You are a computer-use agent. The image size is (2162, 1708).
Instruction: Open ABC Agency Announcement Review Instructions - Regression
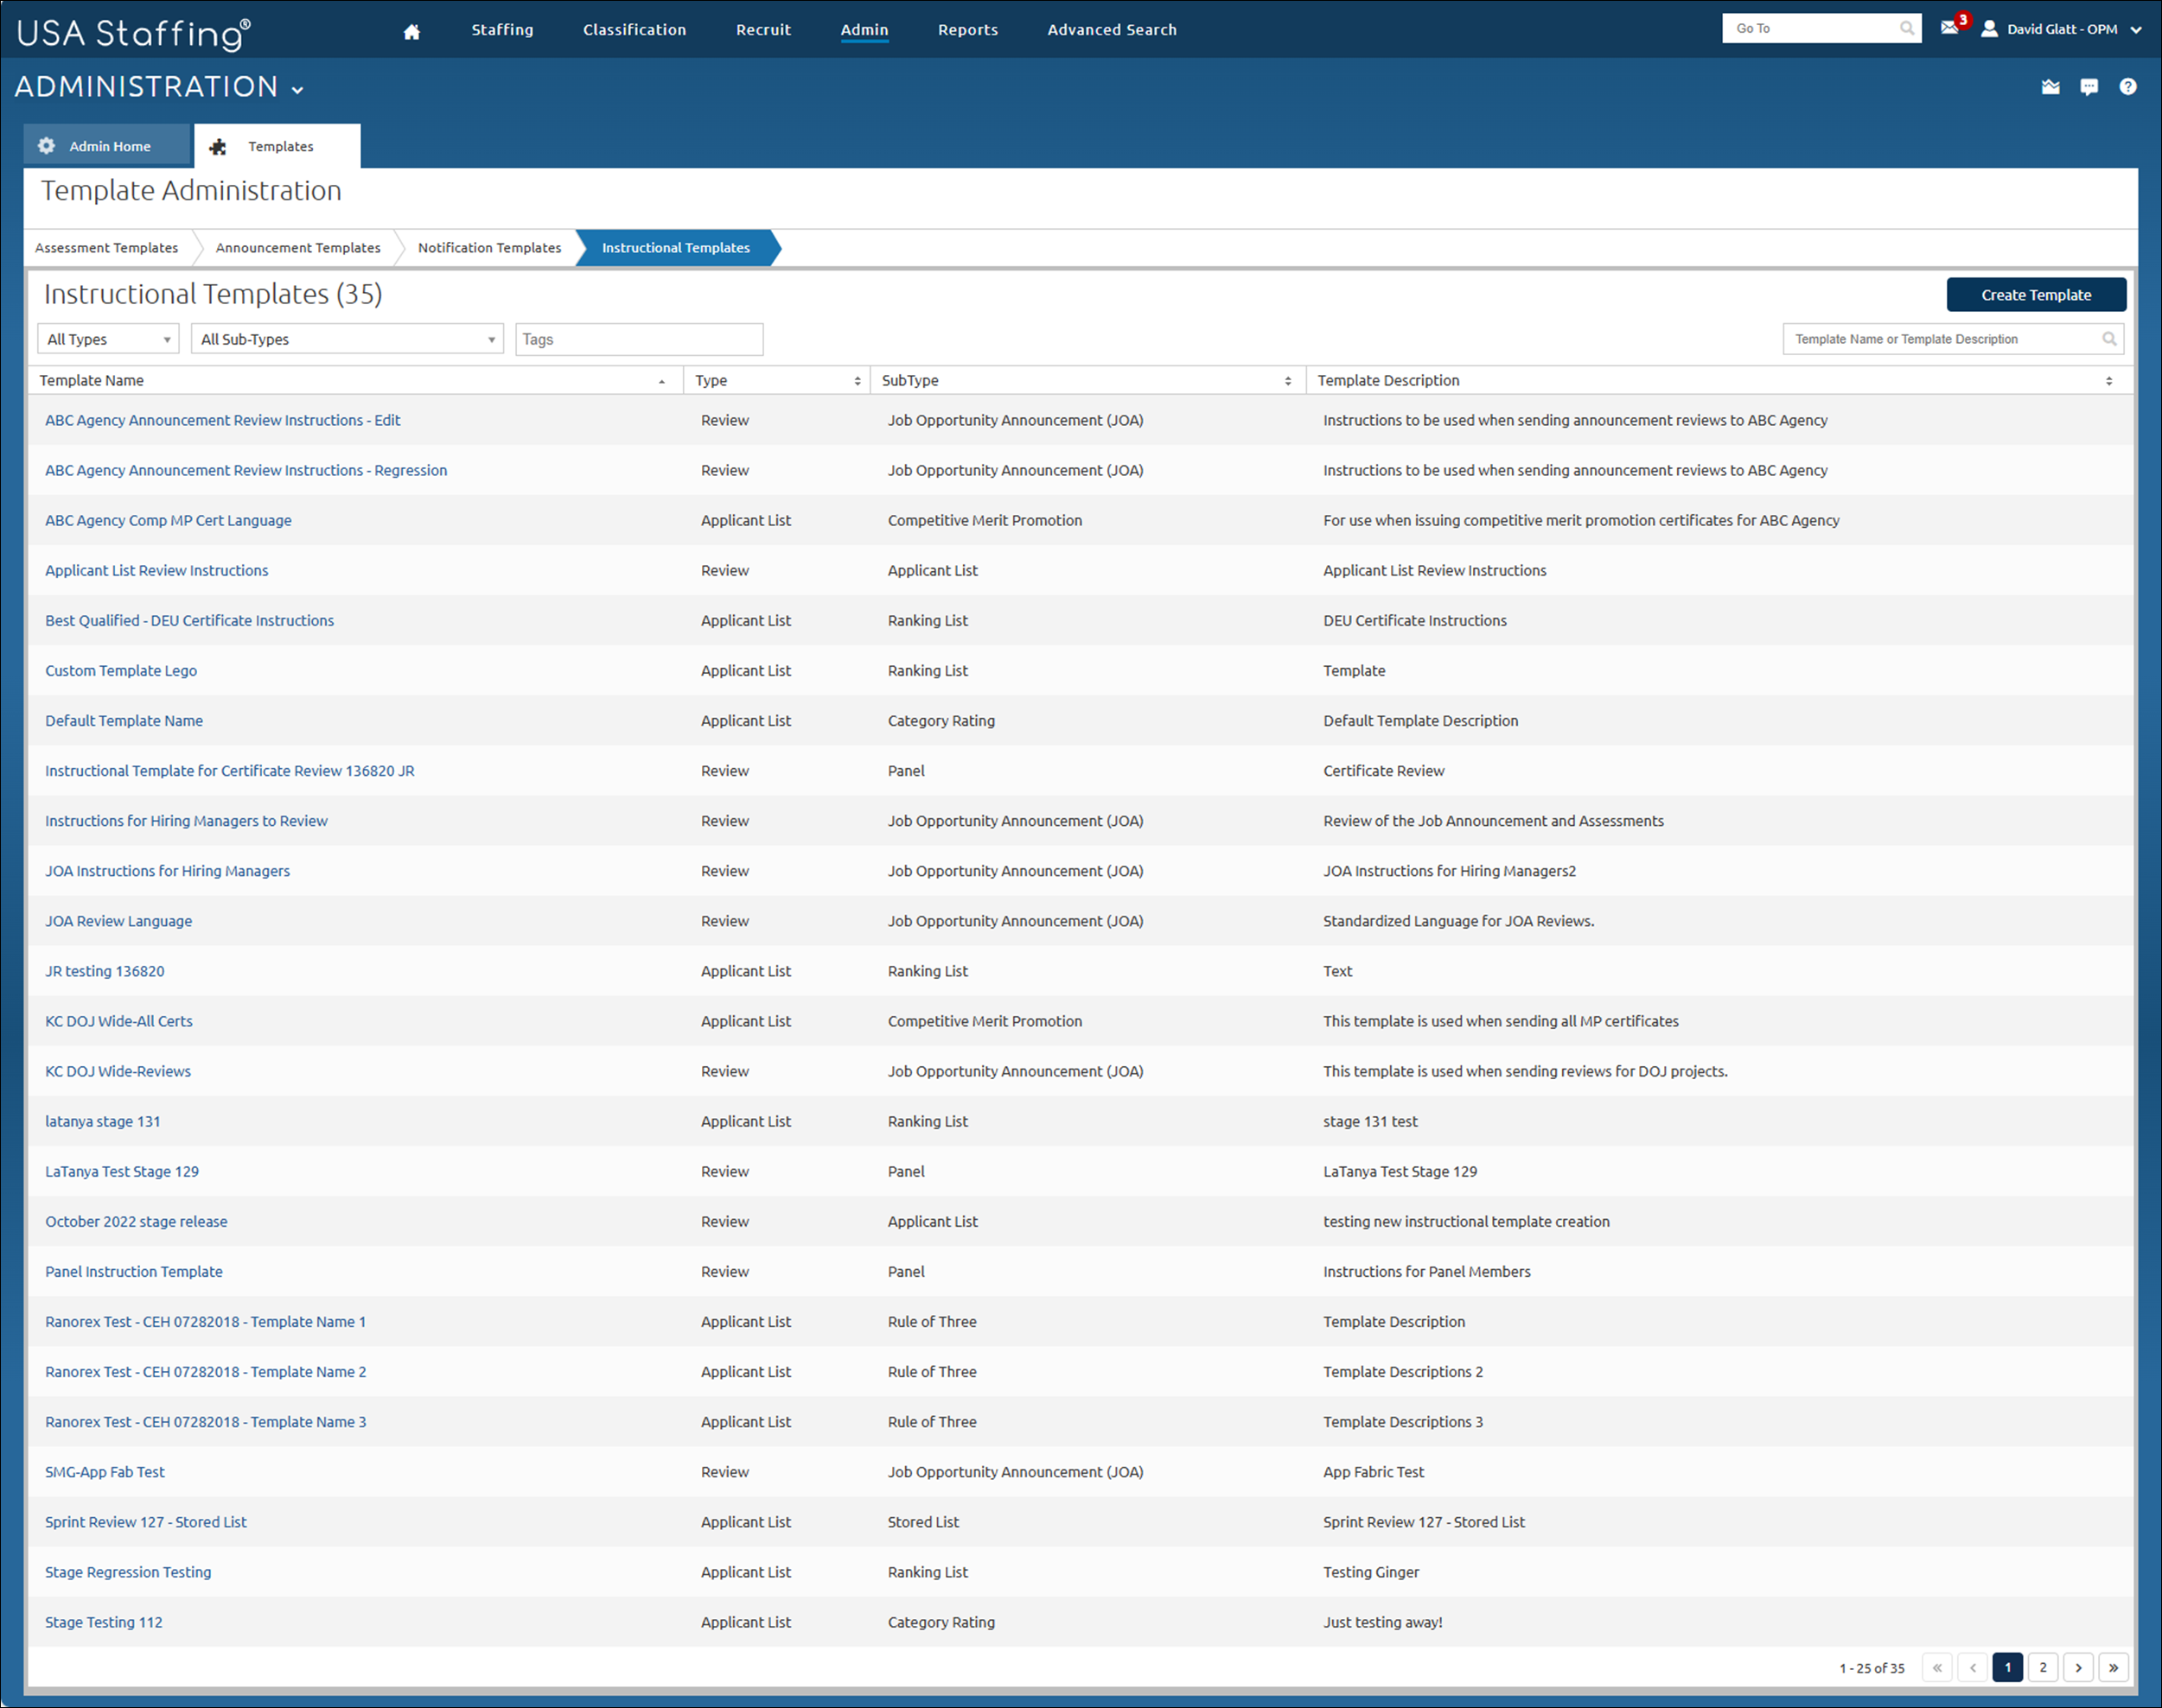click(246, 471)
